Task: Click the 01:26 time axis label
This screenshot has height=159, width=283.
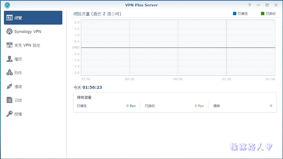Action: 226,79
